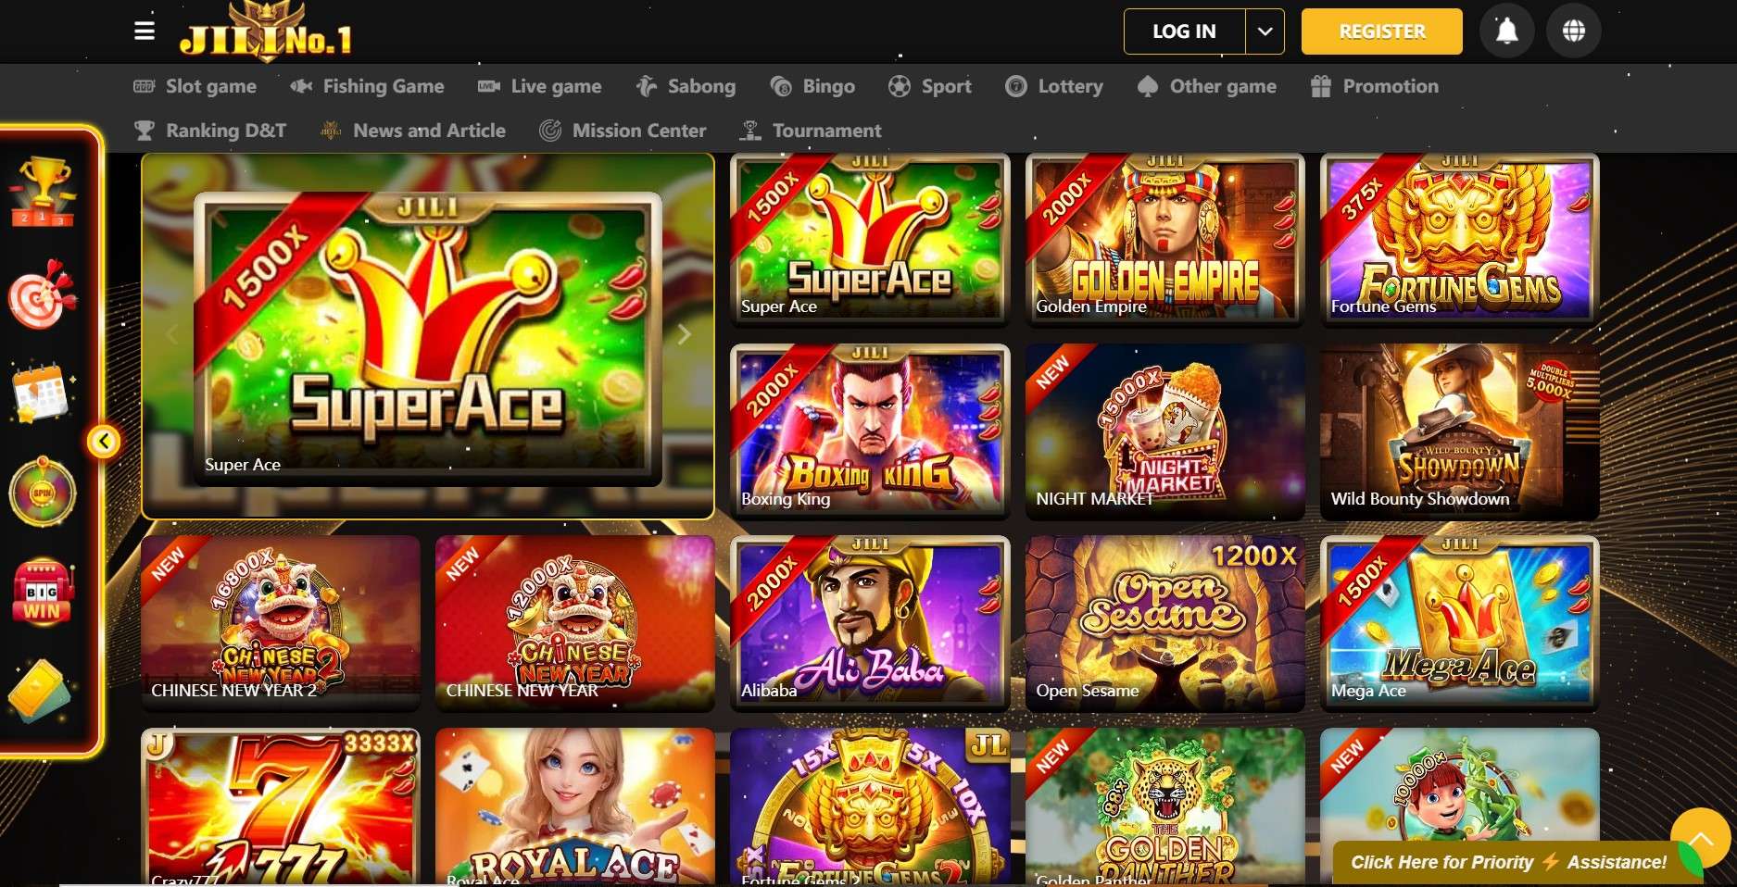Open the CHINESE NEW YEAR 2 game
This screenshot has height=887, width=1737.
point(281,622)
